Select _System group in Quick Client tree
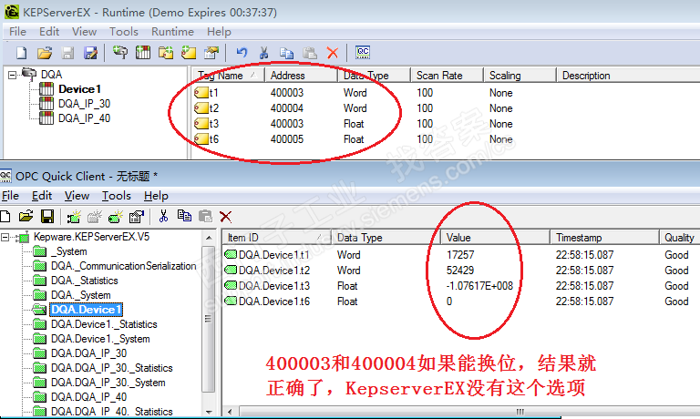This screenshot has height=419, width=700. (x=68, y=251)
